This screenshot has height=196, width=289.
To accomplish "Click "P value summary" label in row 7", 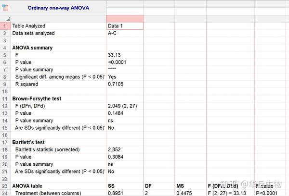I will [x=34, y=70].
